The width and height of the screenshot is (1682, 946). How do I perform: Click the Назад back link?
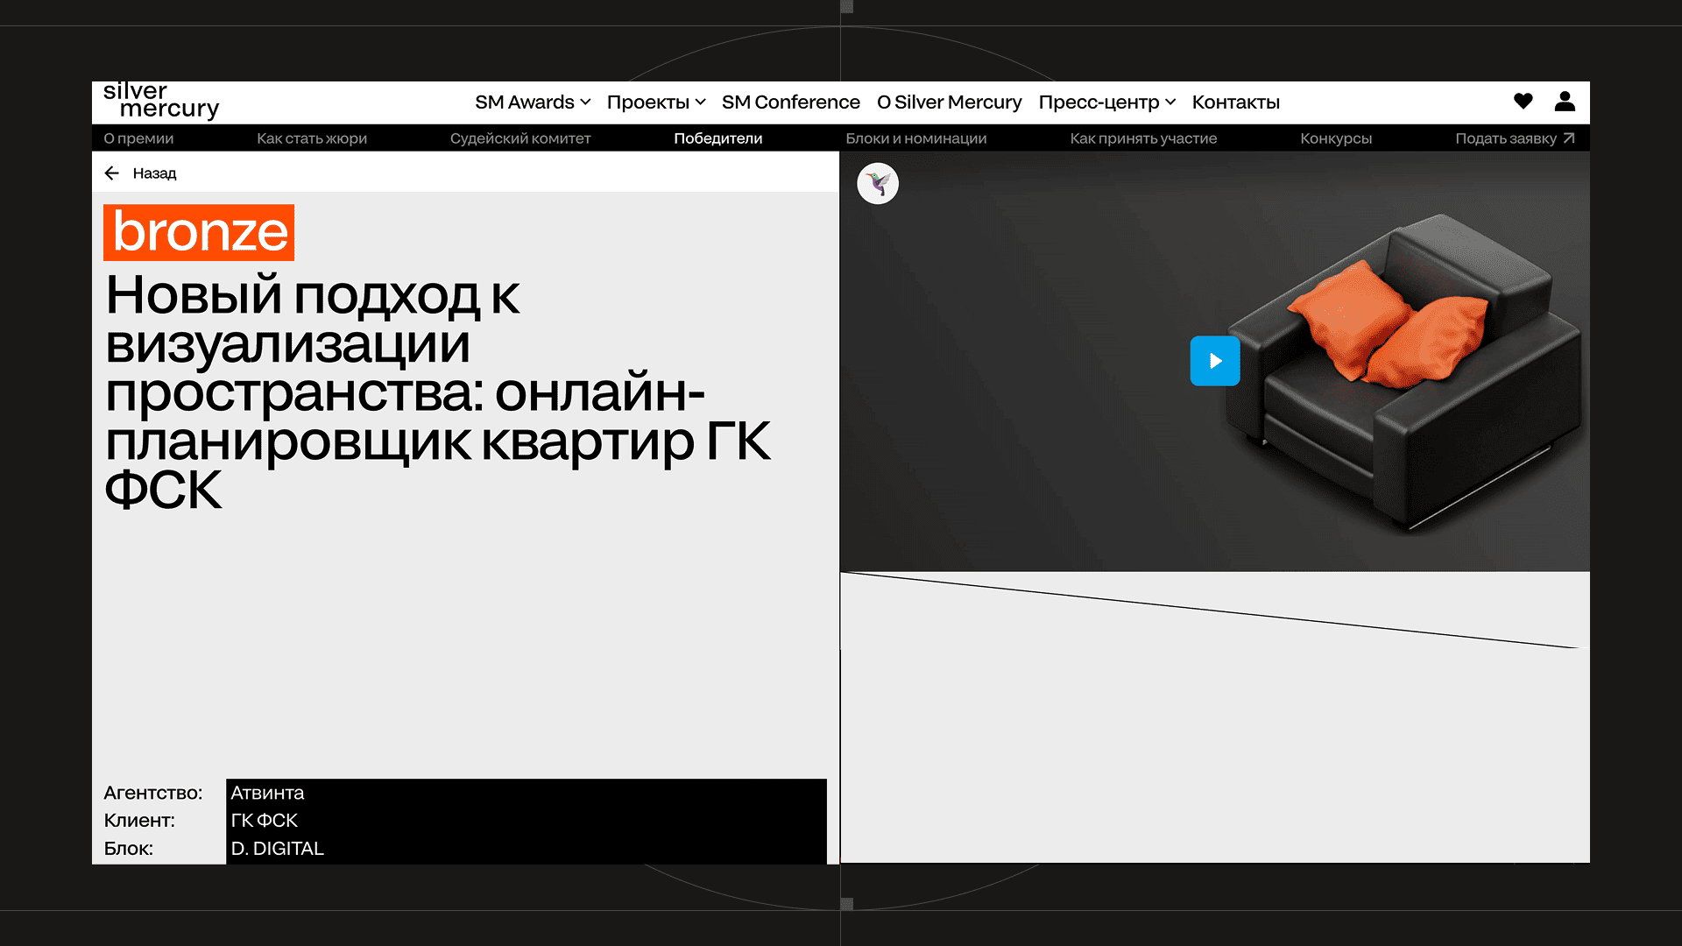click(154, 173)
